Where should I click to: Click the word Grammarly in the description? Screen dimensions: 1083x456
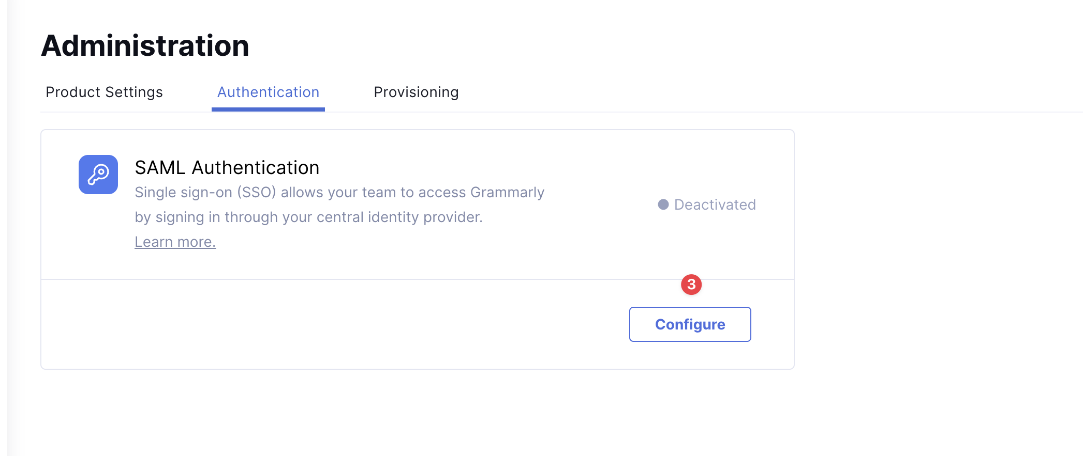pos(507,192)
